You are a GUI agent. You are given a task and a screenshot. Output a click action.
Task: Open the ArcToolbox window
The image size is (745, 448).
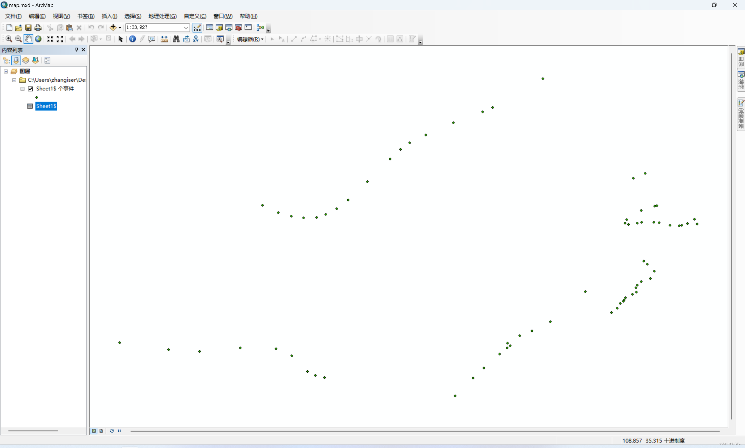[x=238, y=27]
